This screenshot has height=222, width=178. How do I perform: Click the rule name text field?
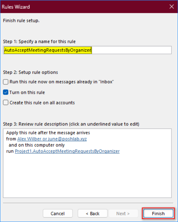pos(87,50)
